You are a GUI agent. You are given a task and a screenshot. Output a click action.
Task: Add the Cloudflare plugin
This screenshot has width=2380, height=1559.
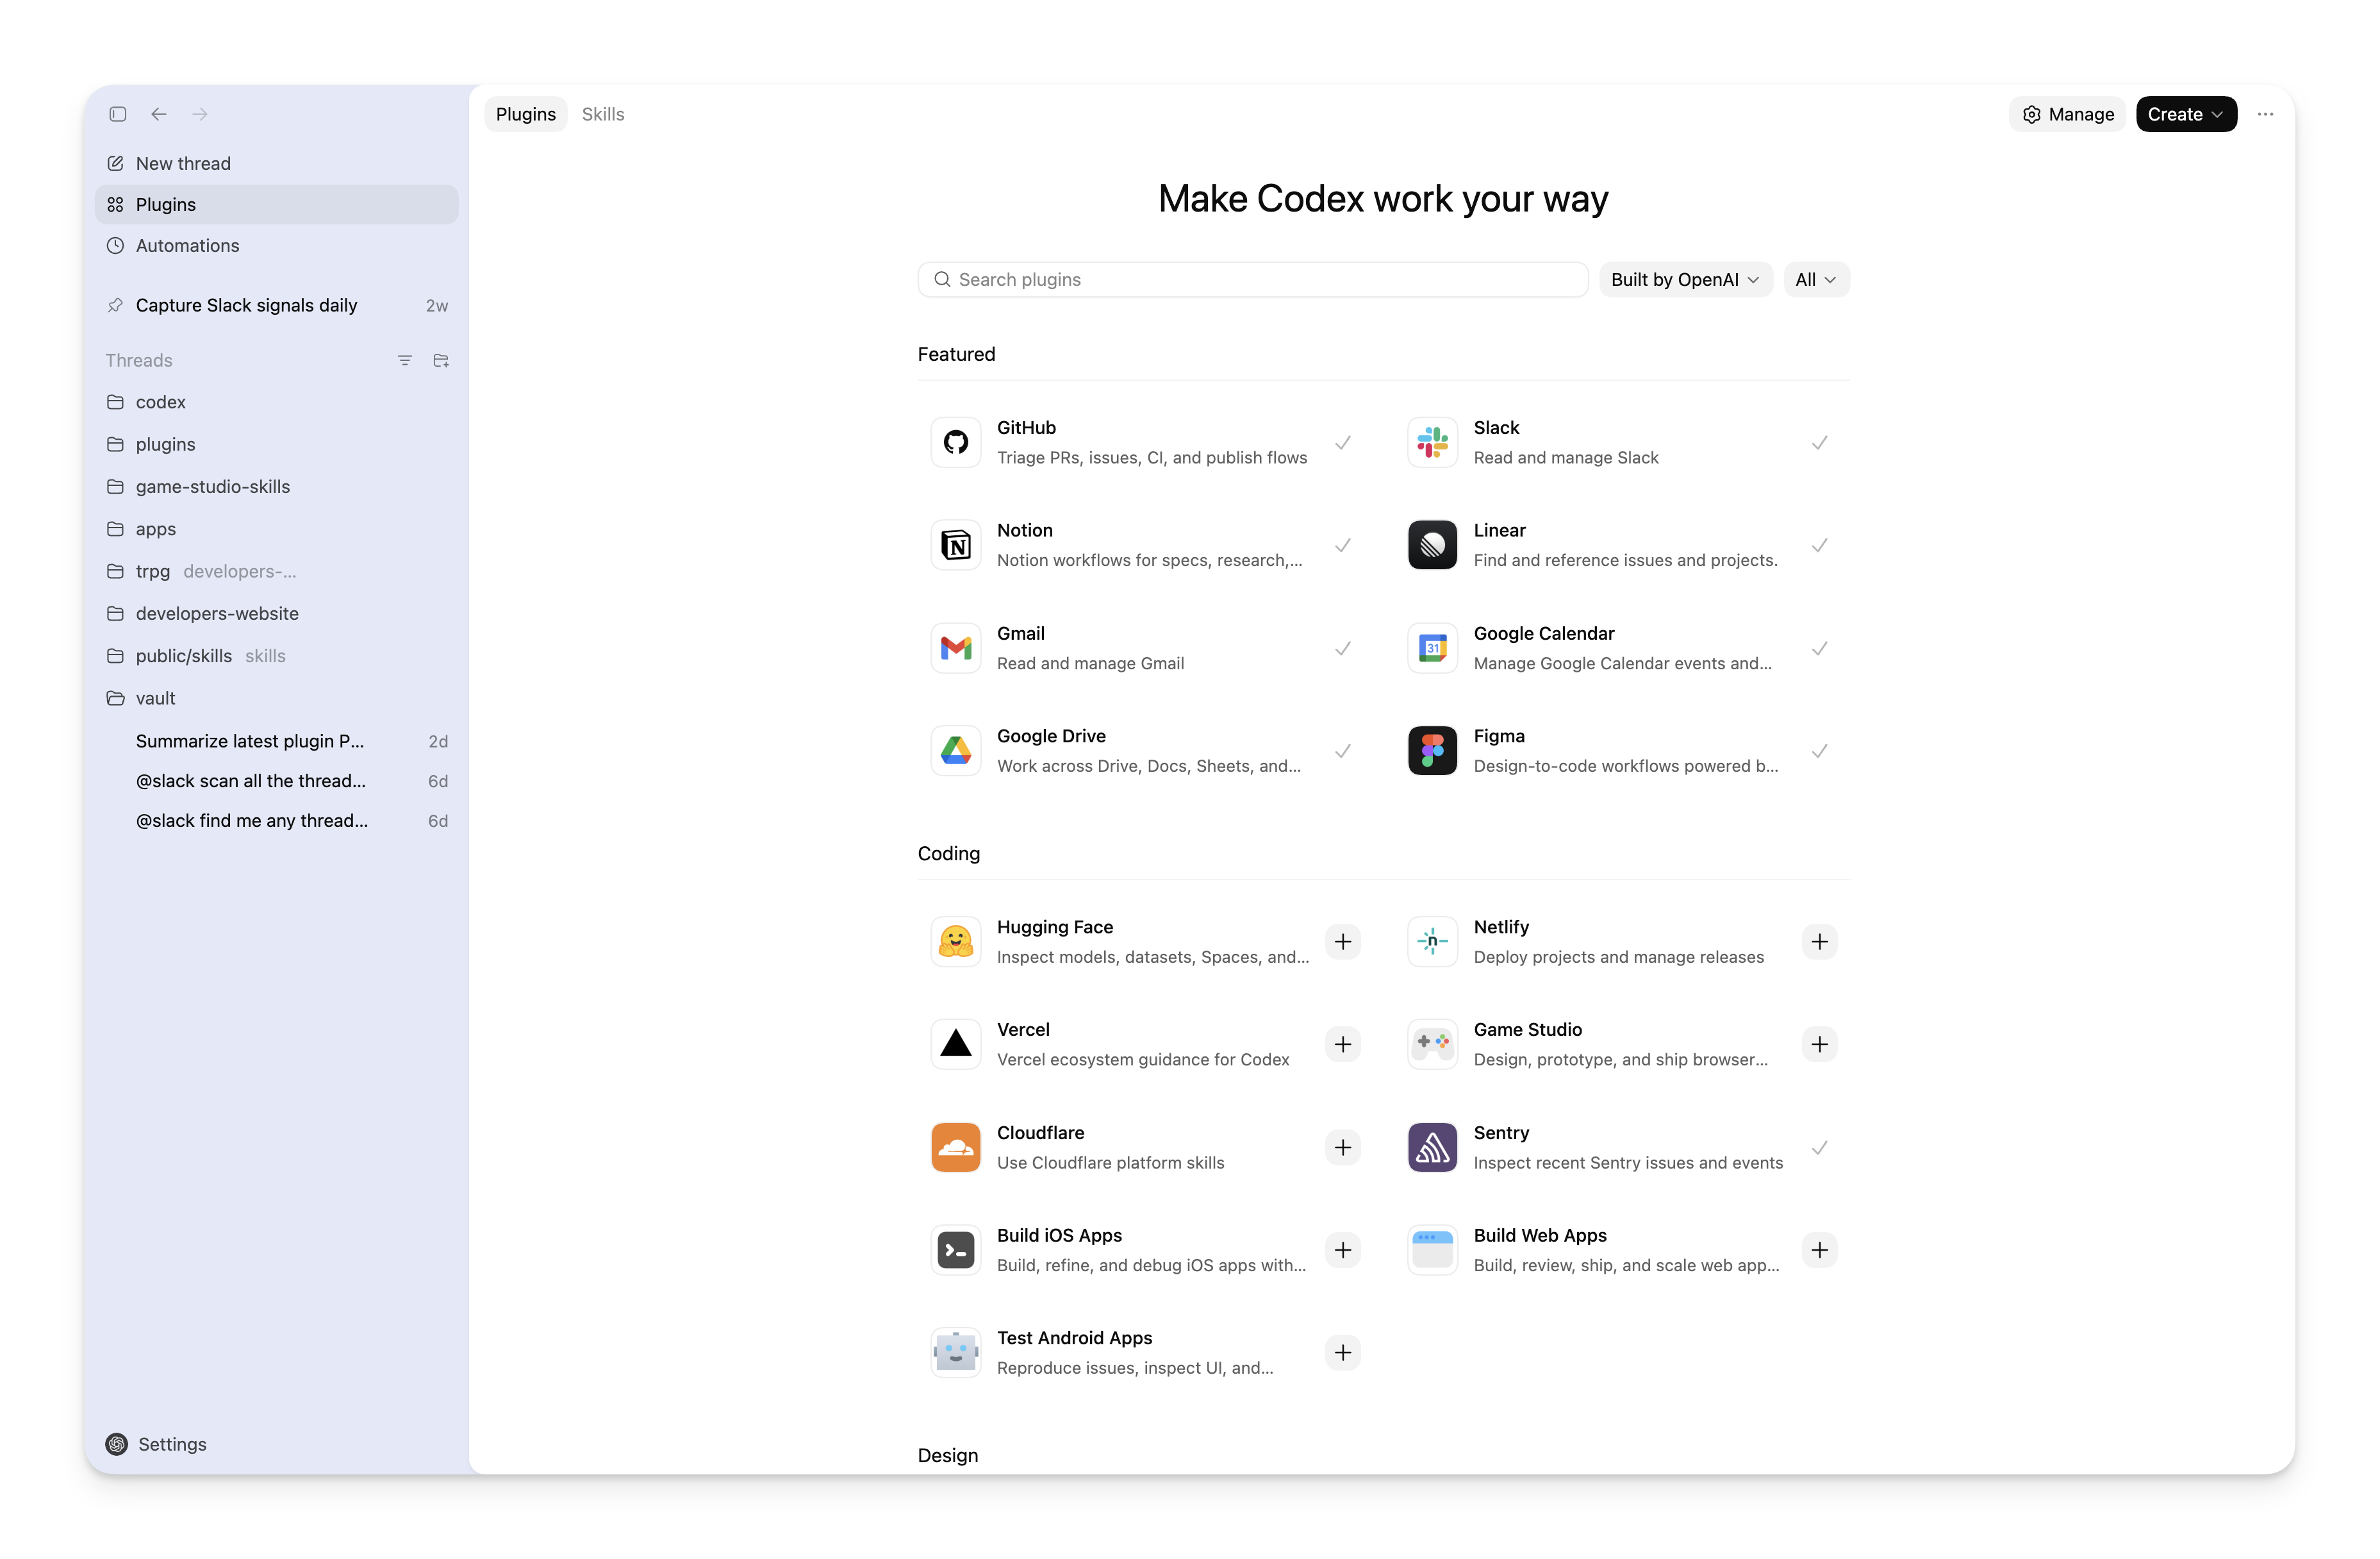[x=1343, y=1147]
